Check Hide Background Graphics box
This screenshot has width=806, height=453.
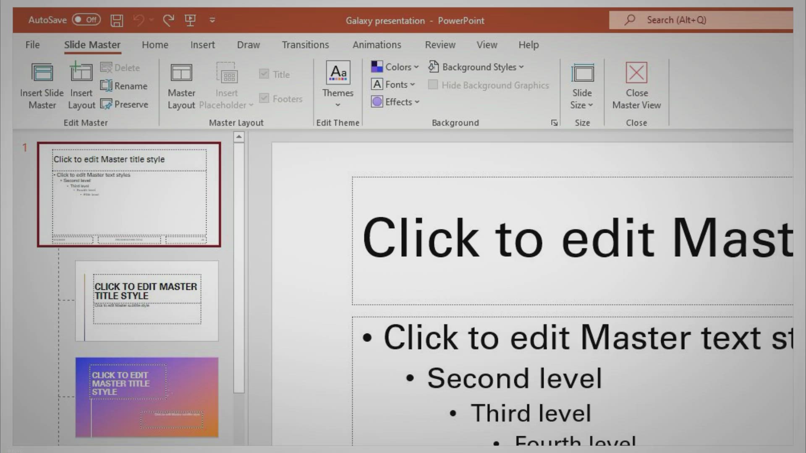click(x=433, y=85)
